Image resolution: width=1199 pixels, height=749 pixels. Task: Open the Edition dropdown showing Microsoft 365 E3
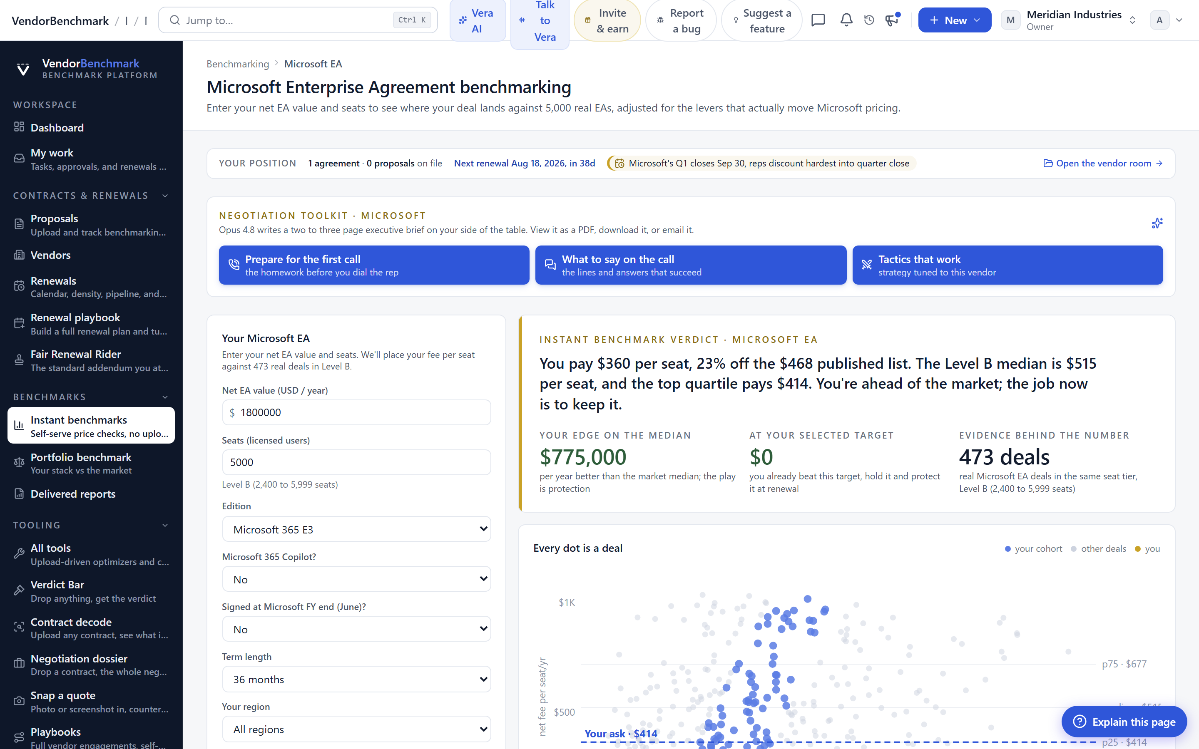356,529
